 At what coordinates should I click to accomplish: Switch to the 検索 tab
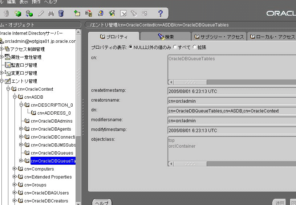[x=166, y=36]
